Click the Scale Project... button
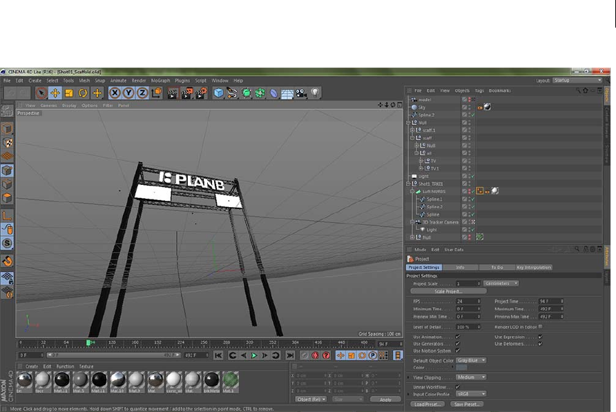 [x=448, y=291]
